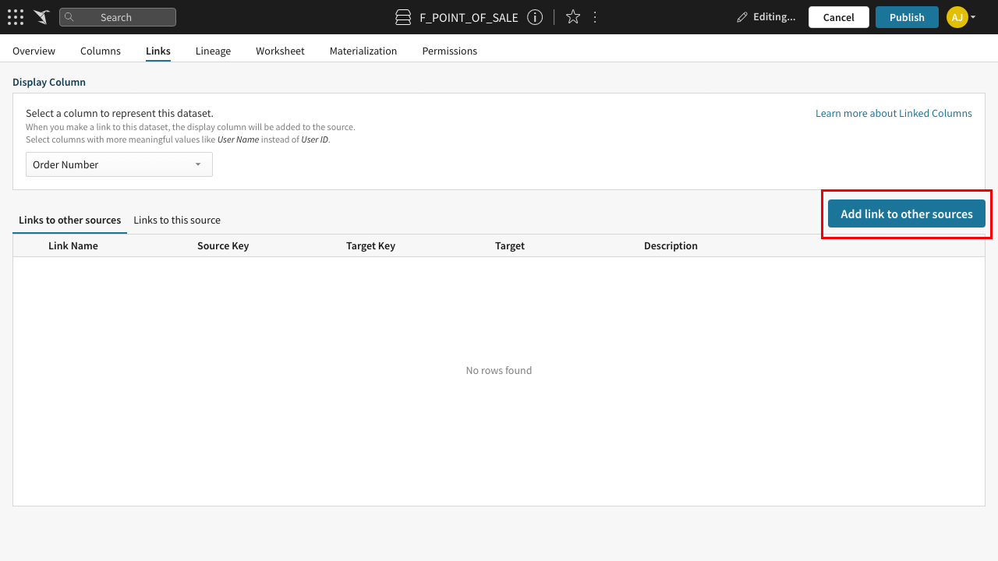Open the dataset info icon
998x561 pixels.
click(535, 17)
